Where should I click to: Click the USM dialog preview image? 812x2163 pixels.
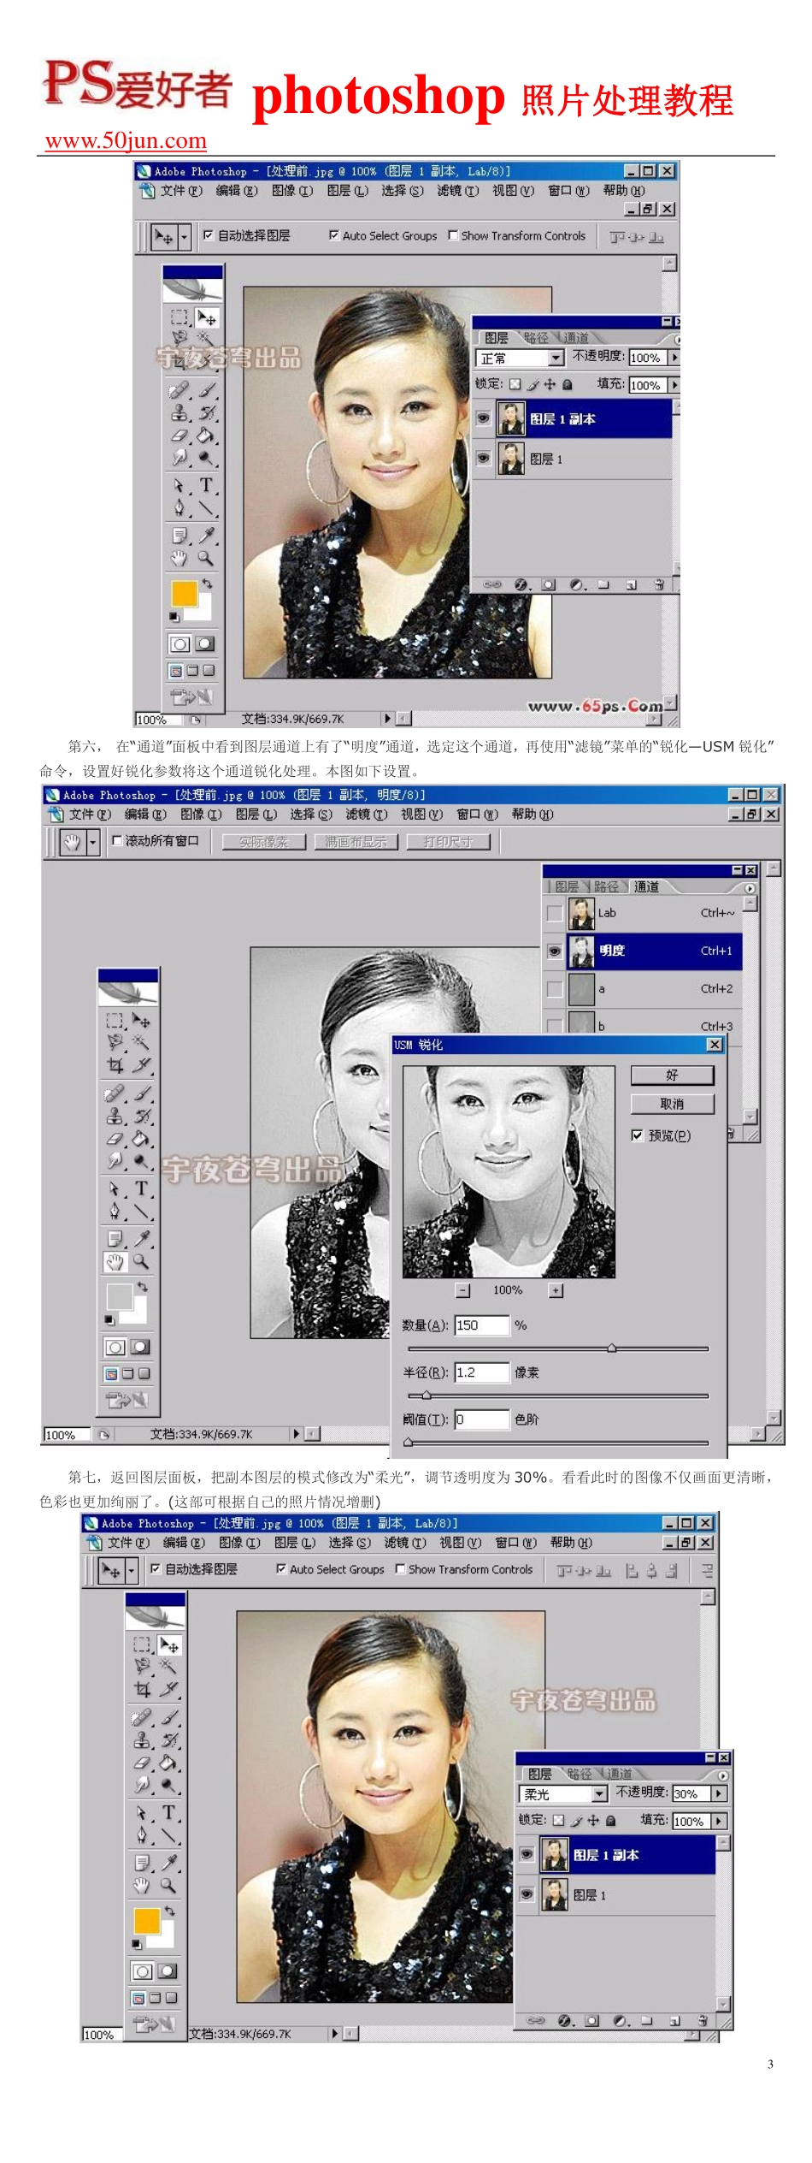tap(509, 1171)
